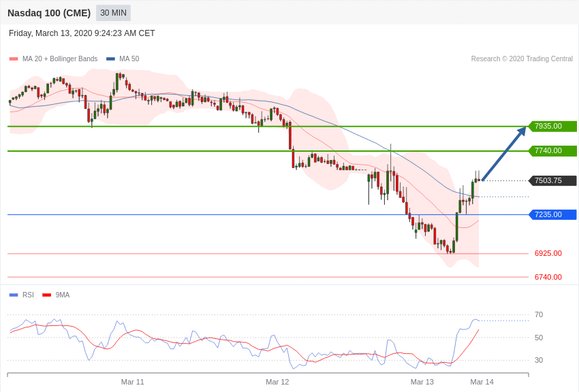Click the MA 20 + Bollinger Bands legend swatch
579x392 pixels.
[14, 59]
